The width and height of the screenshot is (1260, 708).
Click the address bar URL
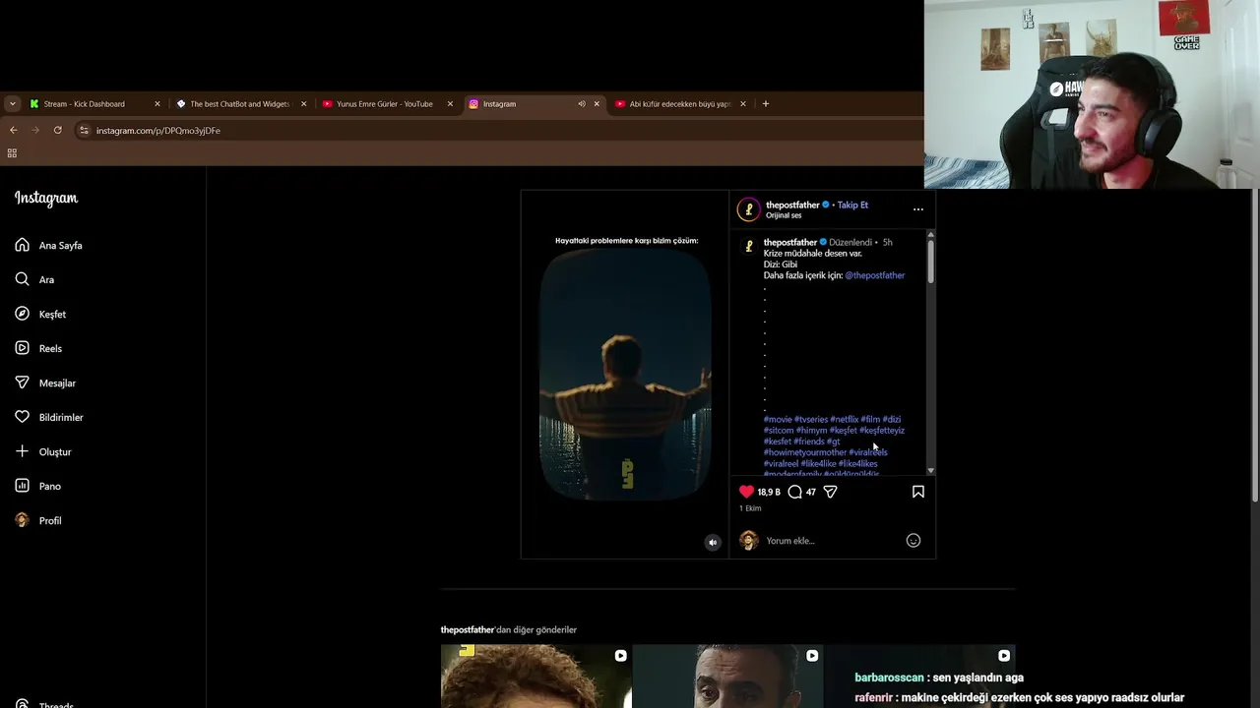point(158,131)
